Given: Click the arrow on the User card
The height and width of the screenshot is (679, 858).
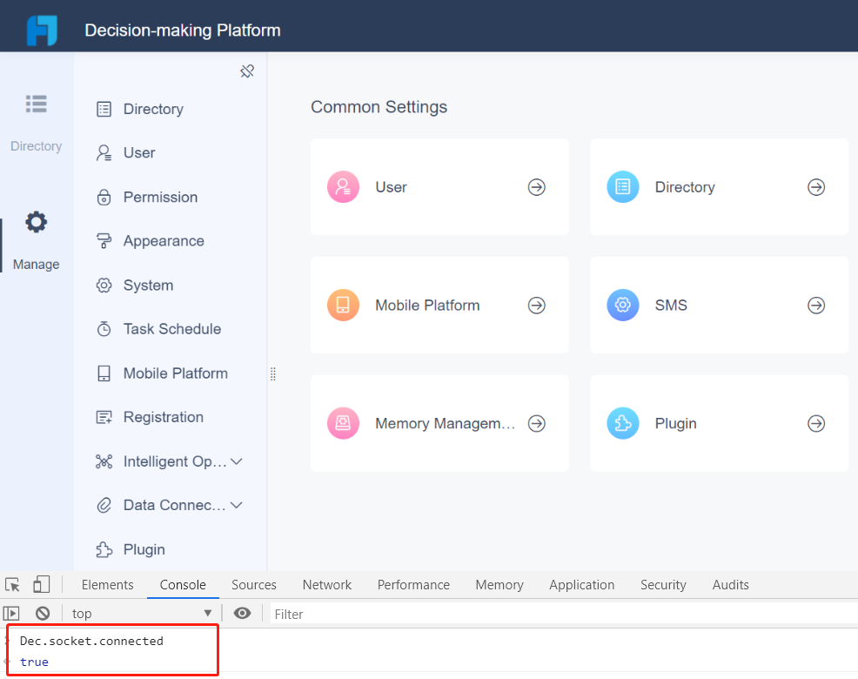Looking at the screenshot, I should (537, 187).
